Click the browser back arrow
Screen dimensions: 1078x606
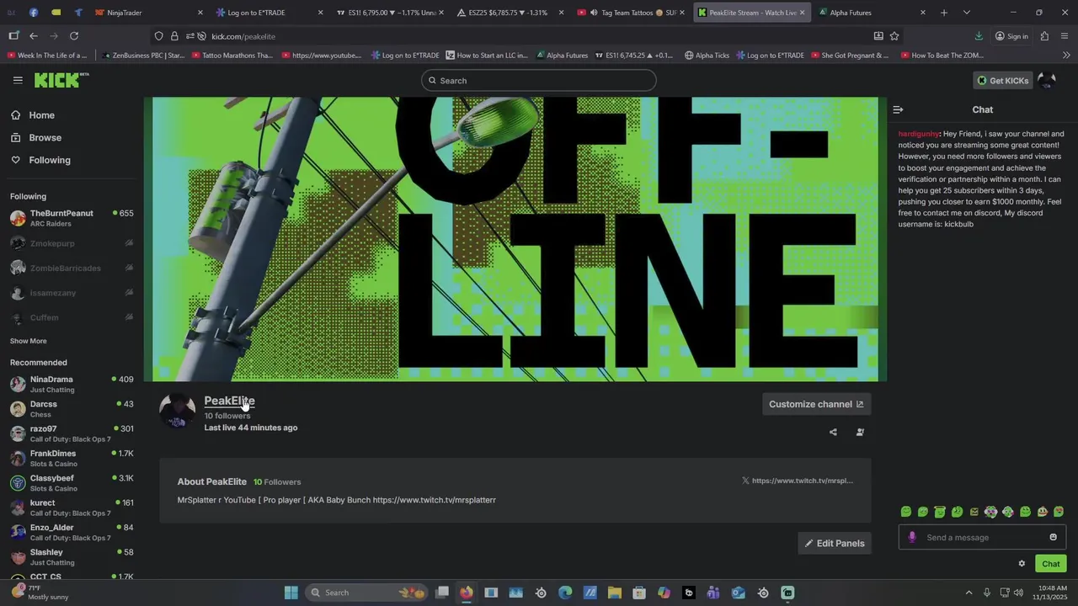(x=33, y=36)
